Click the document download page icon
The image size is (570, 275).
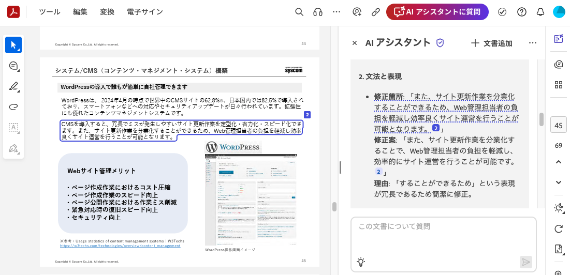(559, 249)
